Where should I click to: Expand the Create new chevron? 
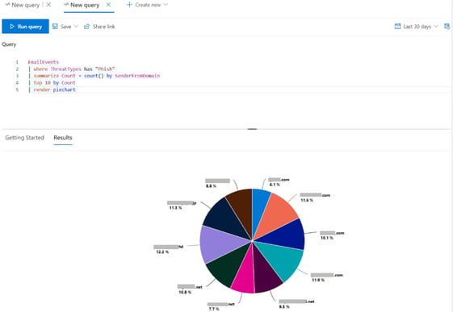[166, 5]
